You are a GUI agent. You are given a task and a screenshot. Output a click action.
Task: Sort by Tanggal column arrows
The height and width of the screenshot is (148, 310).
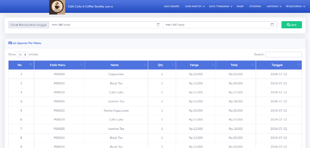(299, 65)
